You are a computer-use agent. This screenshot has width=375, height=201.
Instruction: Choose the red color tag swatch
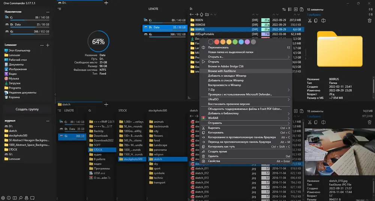217,42
